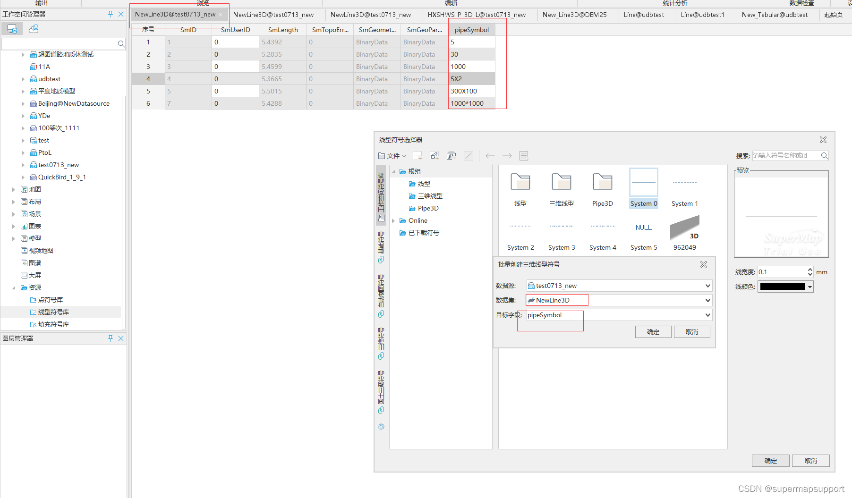
Task: Switch to the Line@udbtest tab
Action: [x=644, y=15]
